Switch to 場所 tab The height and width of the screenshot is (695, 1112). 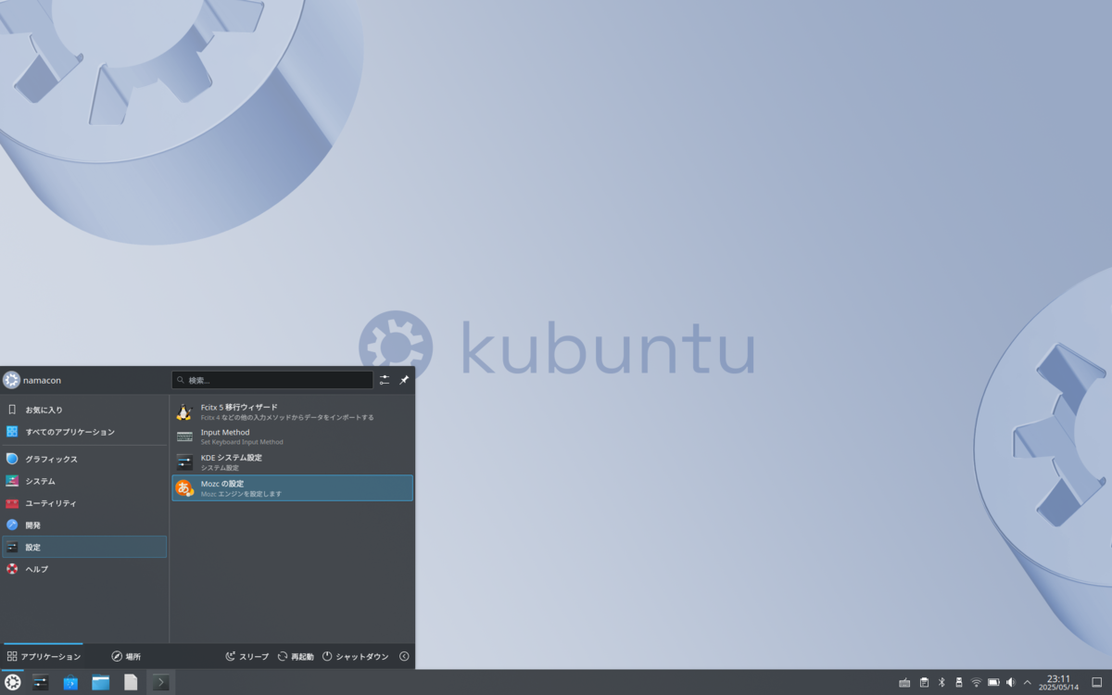pos(126,656)
